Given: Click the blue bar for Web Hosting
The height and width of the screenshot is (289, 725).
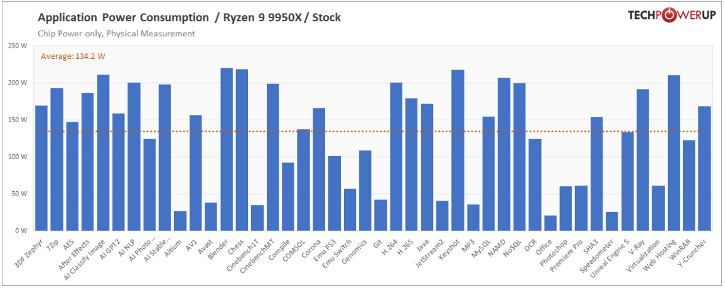Looking at the screenshot, I should click(674, 153).
